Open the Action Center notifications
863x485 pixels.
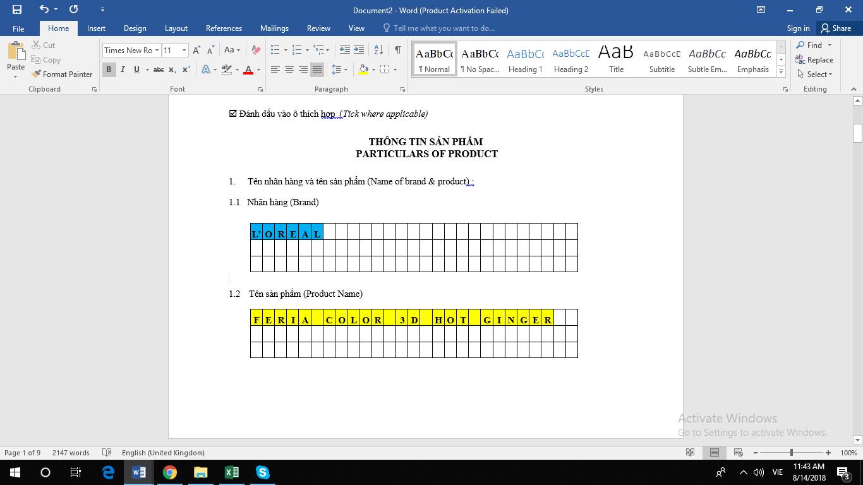point(843,472)
